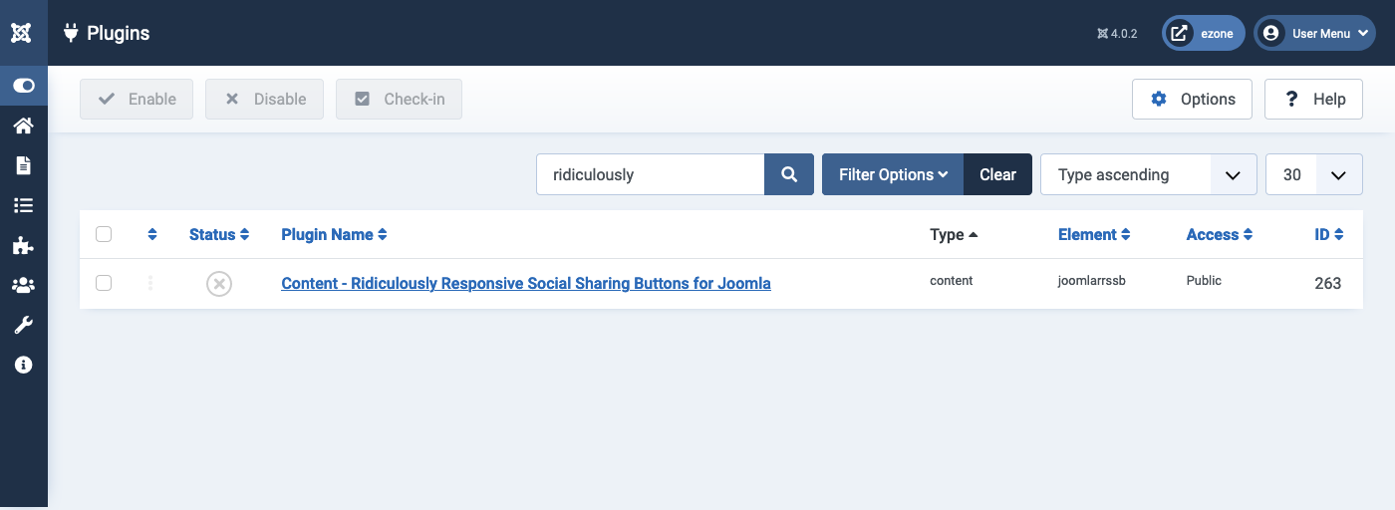The image size is (1395, 510).
Task: Click the Check-in button
Action: 399,100
